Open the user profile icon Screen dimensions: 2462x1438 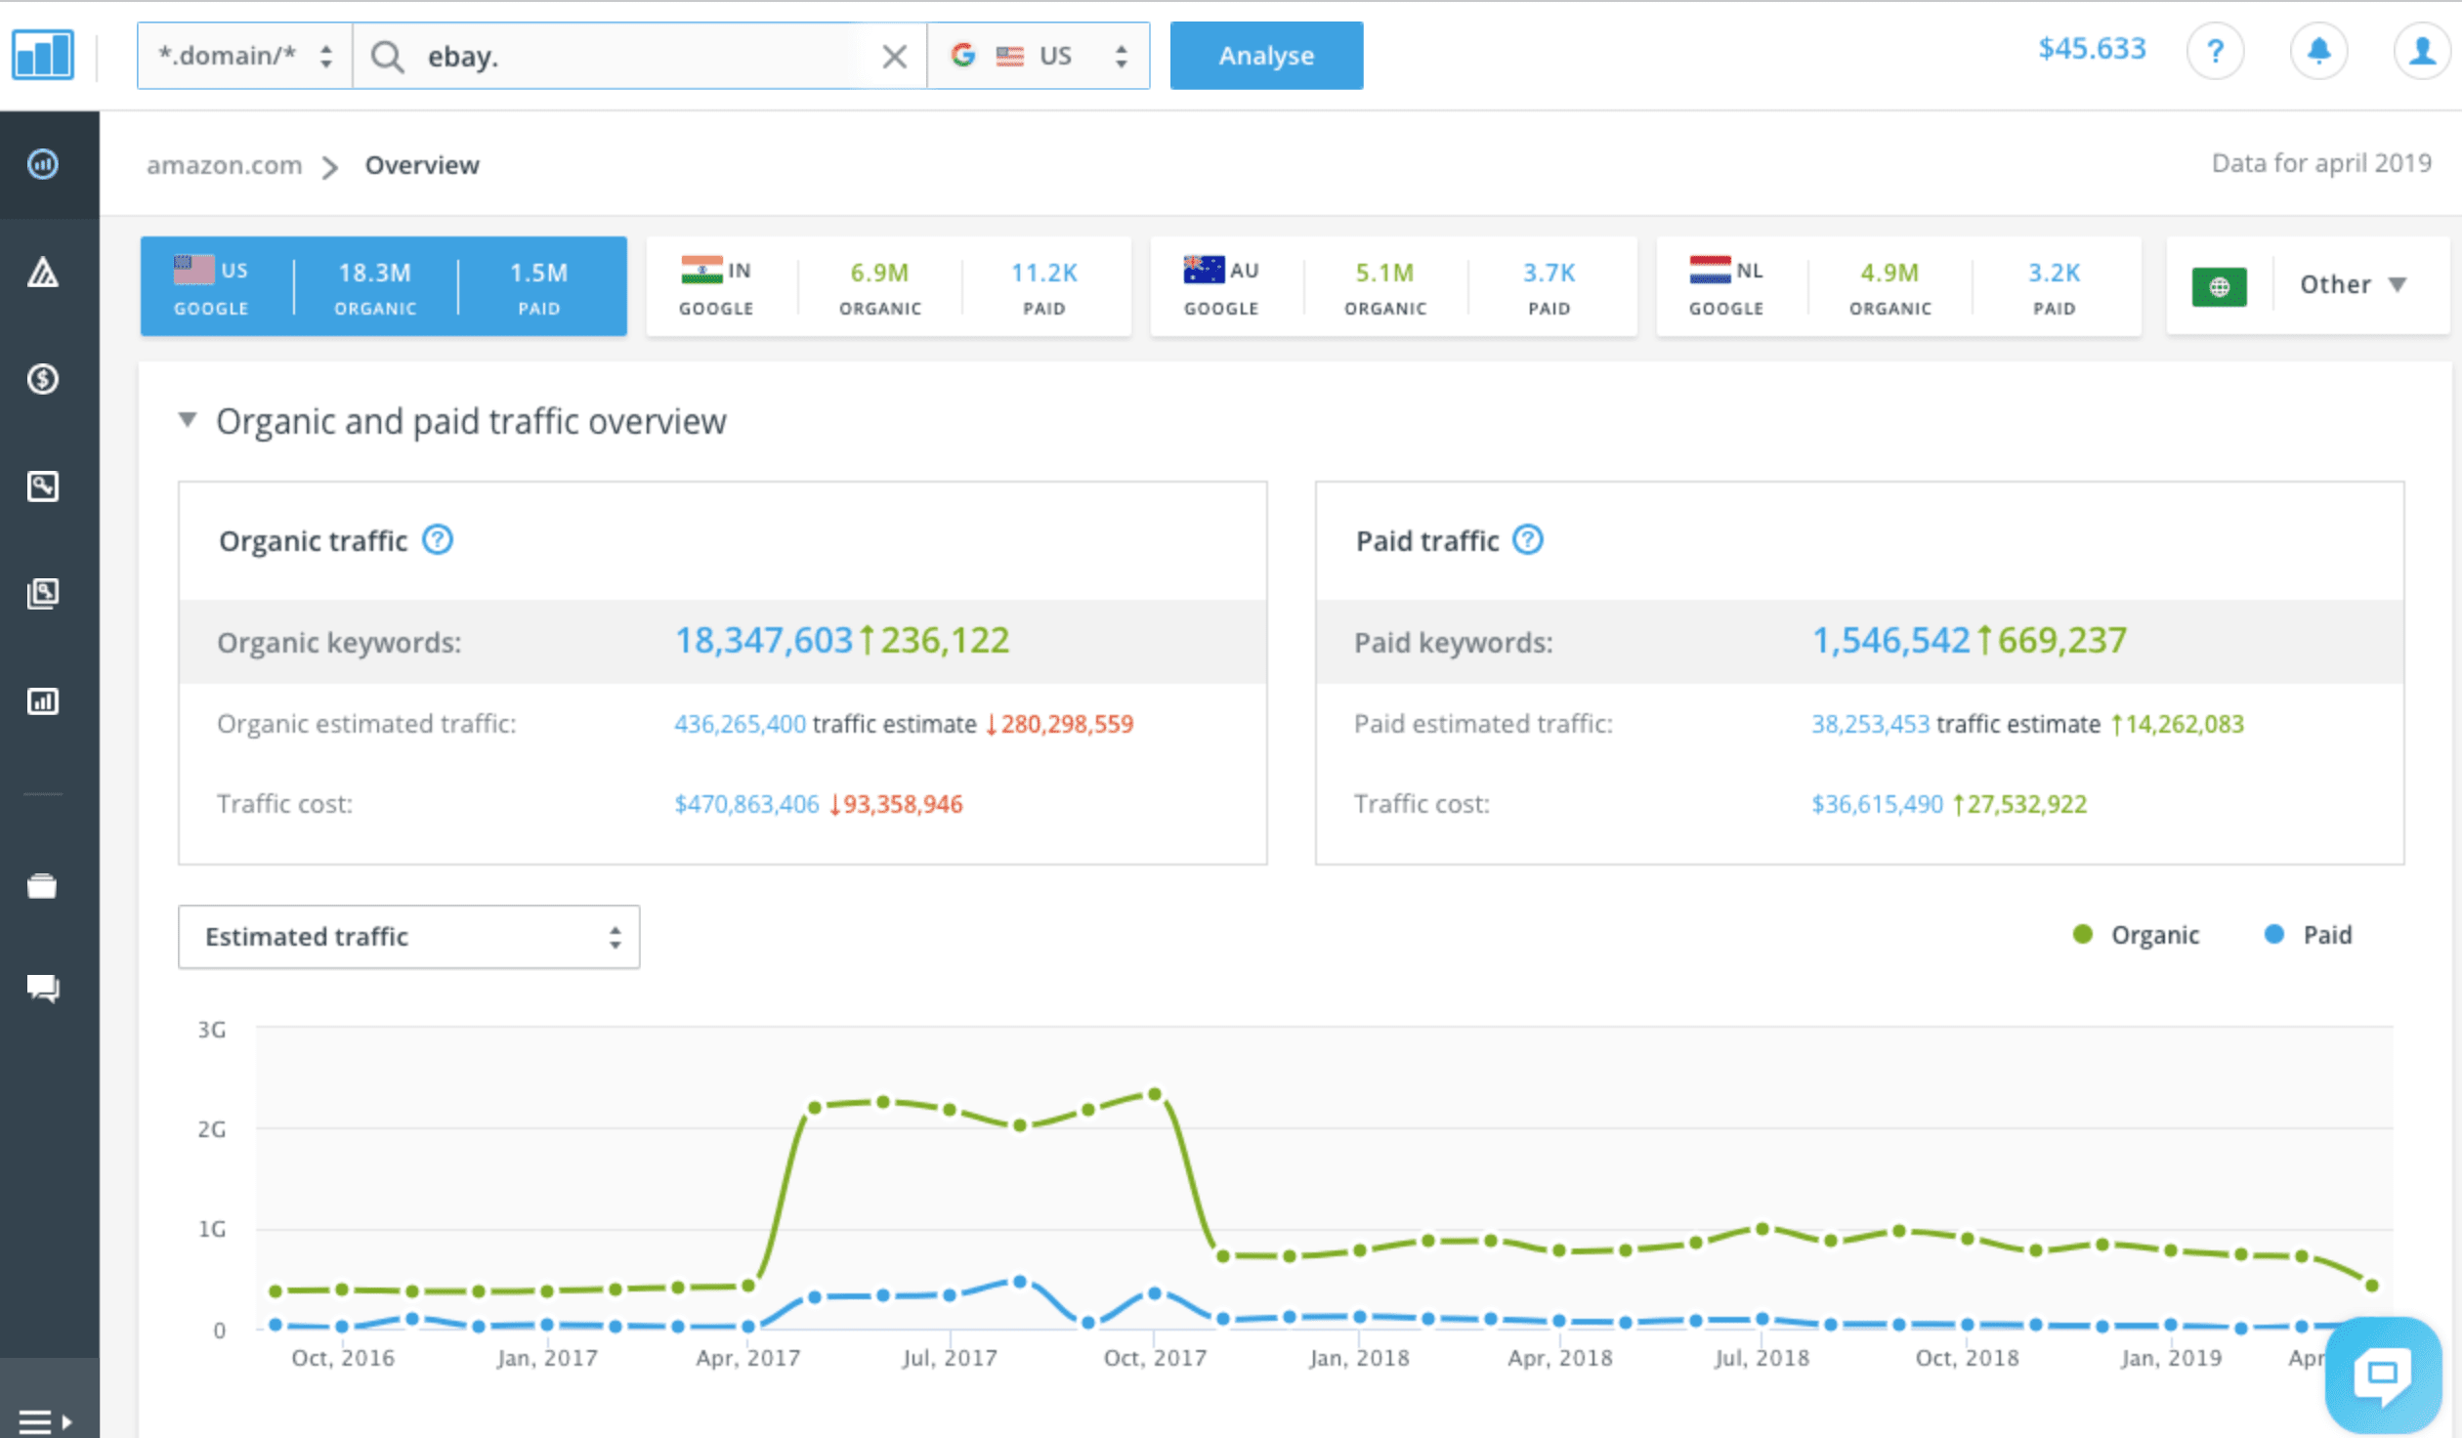pos(2422,51)
